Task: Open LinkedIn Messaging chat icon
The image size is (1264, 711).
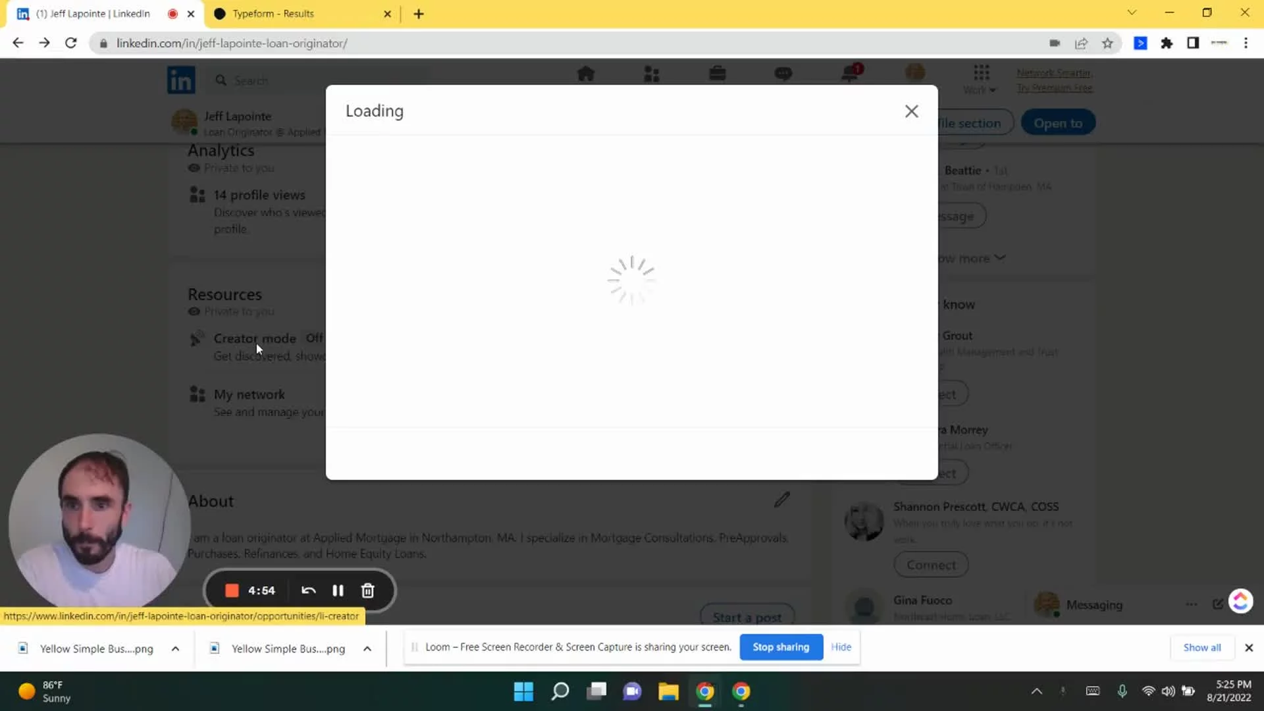Action: click(x=783, y=74)
